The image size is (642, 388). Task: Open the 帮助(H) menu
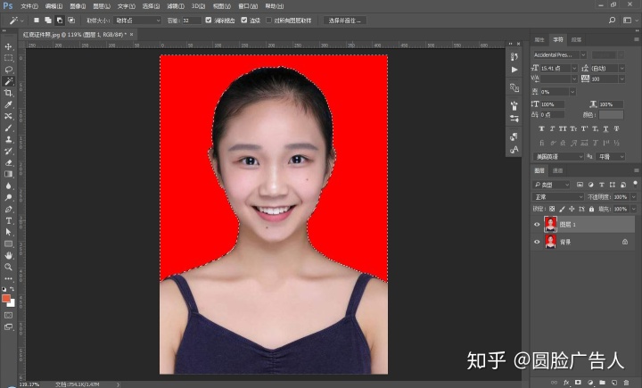(275, 6)
